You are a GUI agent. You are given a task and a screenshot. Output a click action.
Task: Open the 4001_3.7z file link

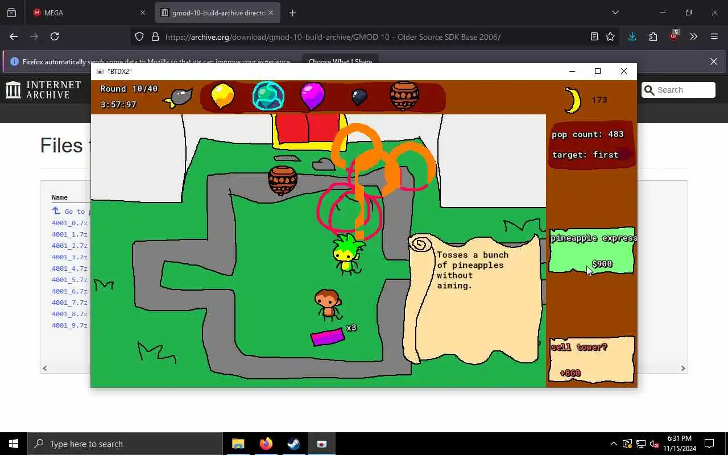69,257
